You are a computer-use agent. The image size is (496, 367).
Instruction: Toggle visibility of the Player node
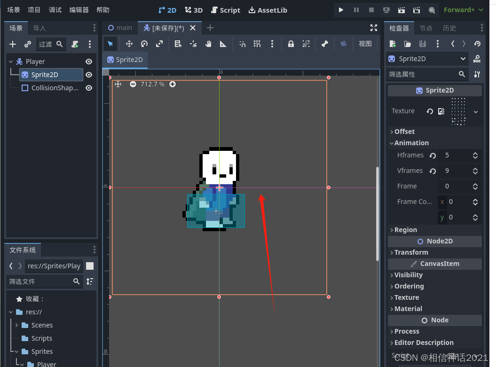click(88, 62)
